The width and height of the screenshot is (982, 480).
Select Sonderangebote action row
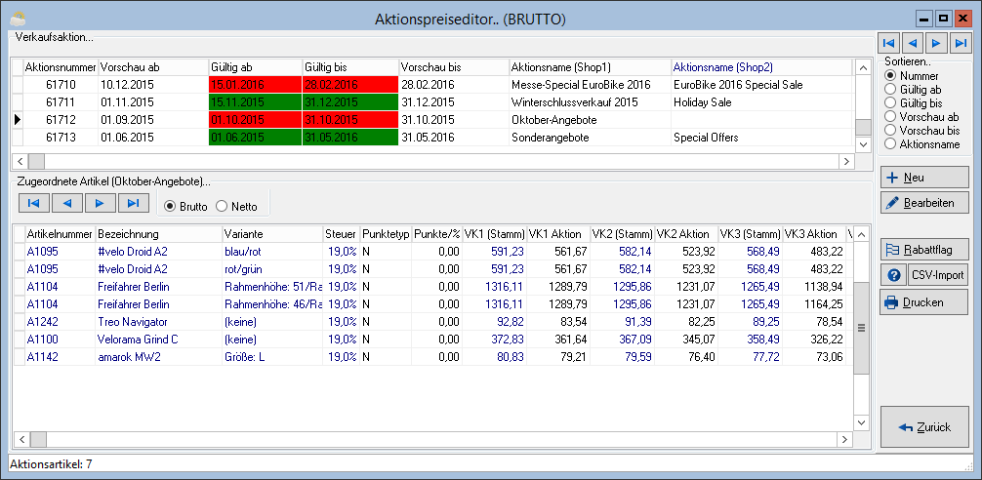(432, 137)
